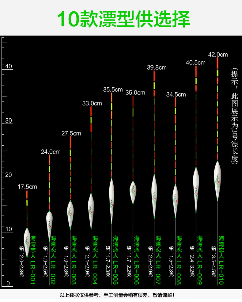242x302 pixels.
Task: Select the "海湾恋人 LR-006" model label
Action: (137, 260)
